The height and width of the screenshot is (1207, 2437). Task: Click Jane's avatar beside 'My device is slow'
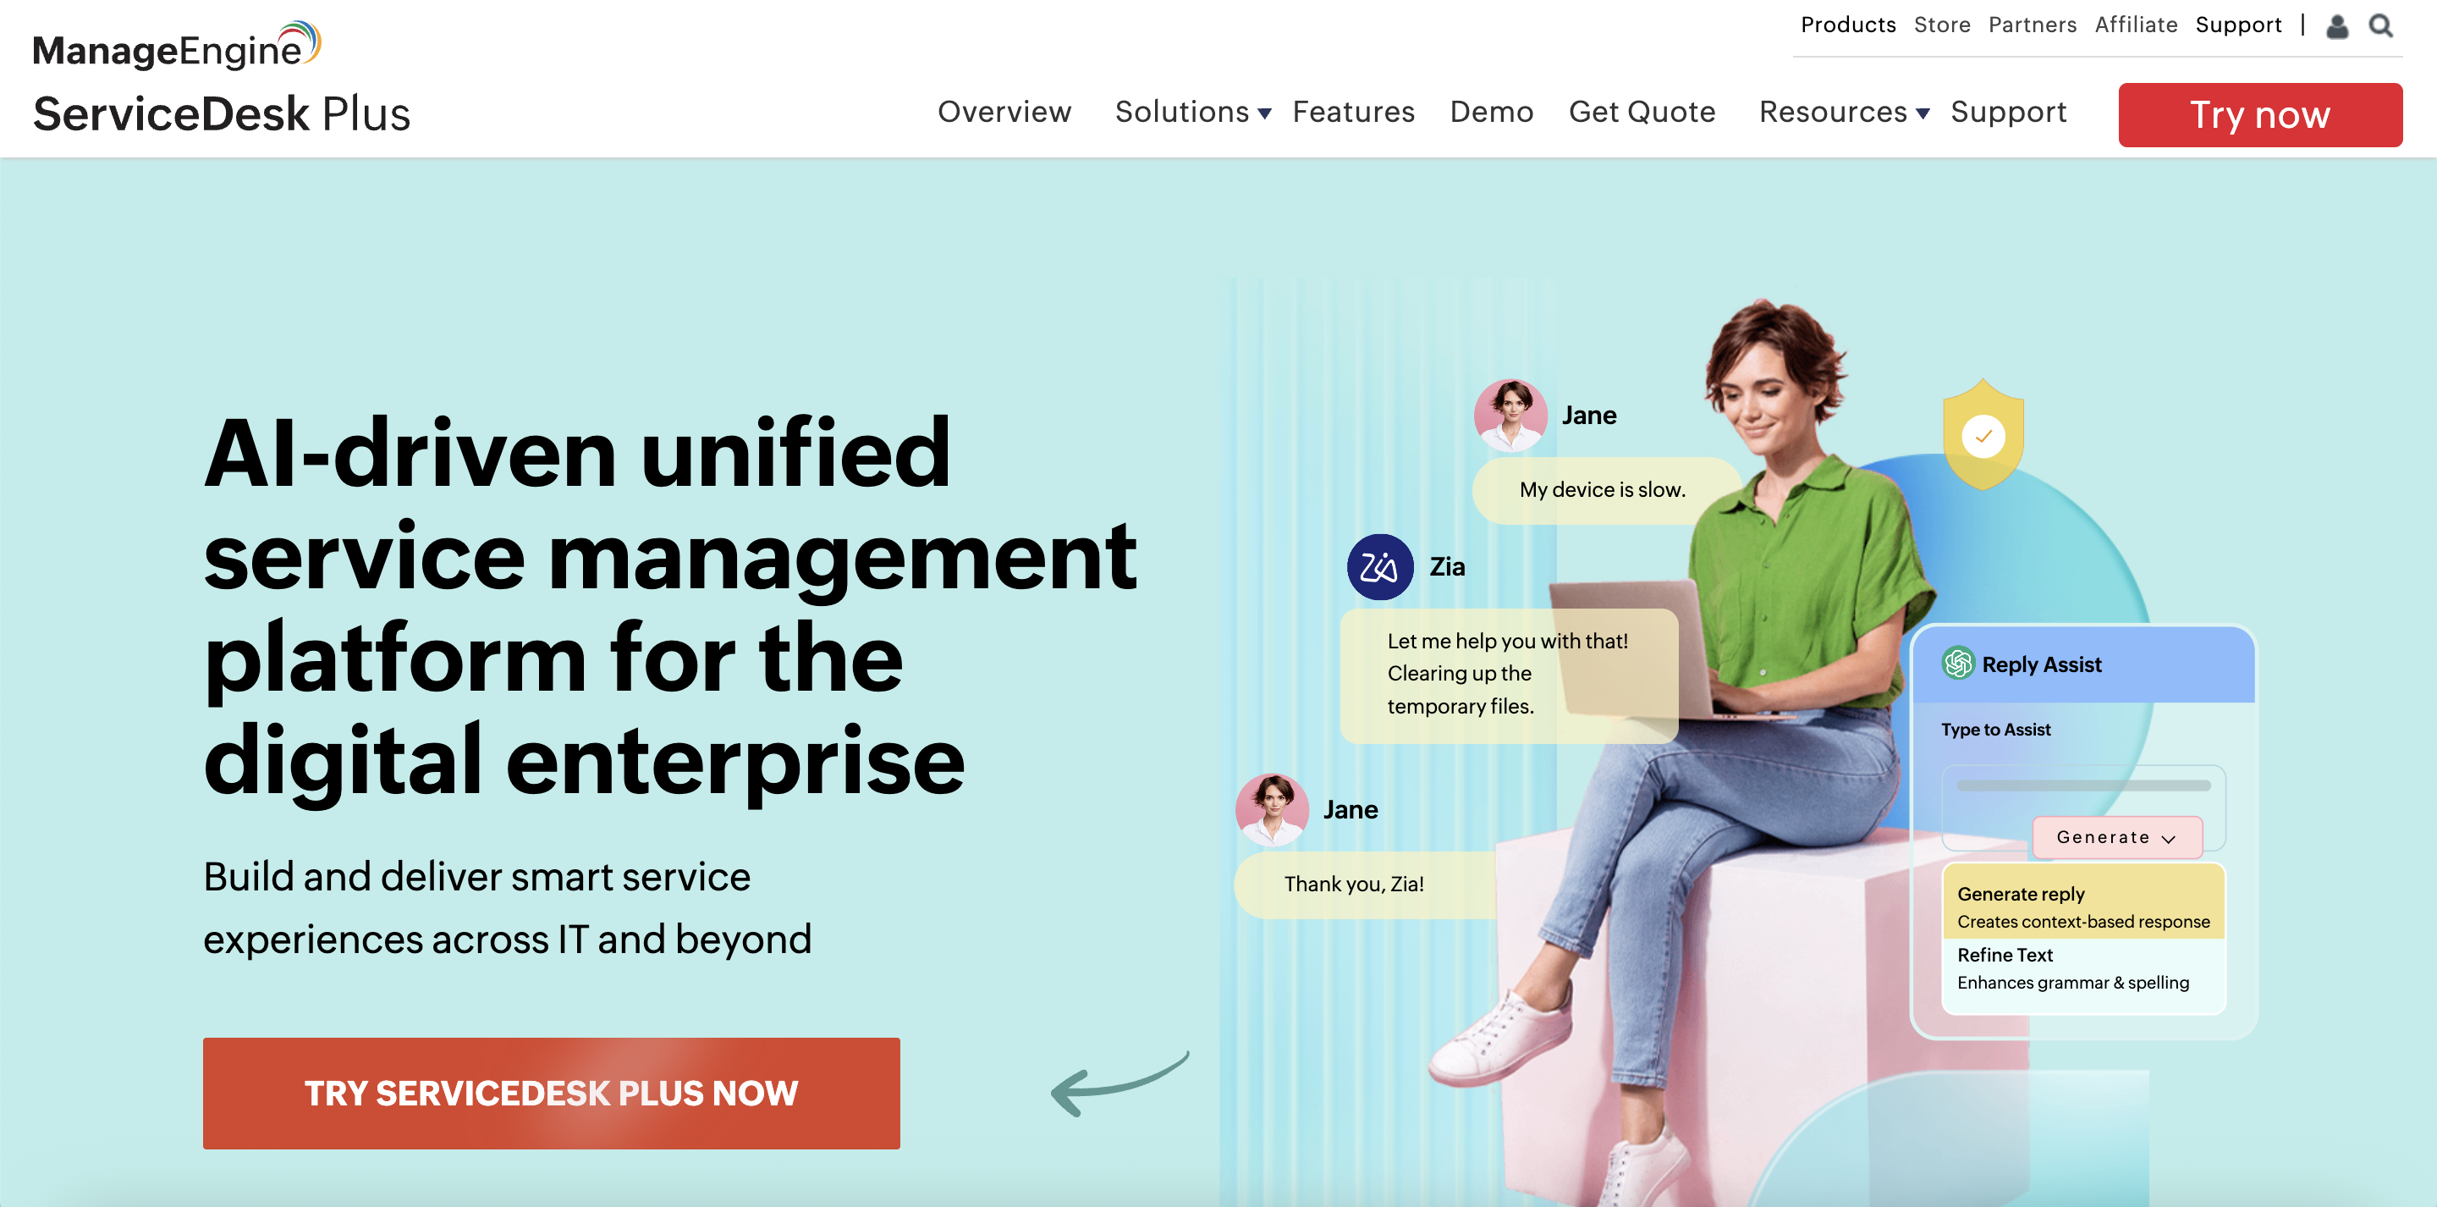[x=1510, y=415]
